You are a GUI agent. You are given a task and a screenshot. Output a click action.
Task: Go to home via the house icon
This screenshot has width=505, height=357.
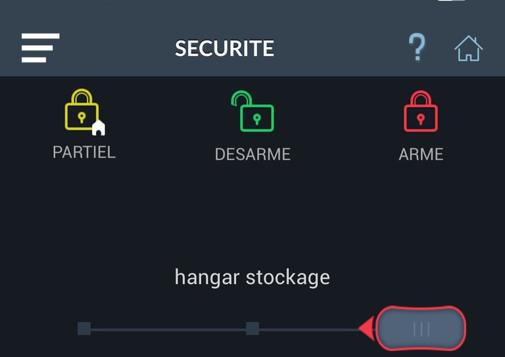pos(468,49)
